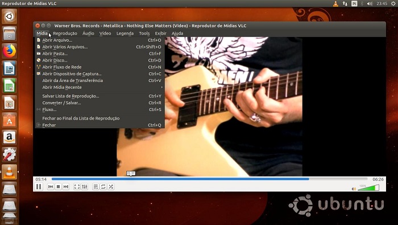Image resolution: width=398 pixels, height=225 pixels.
Task: Choose Abrir Disco... entry
Action: click(100, 60)
